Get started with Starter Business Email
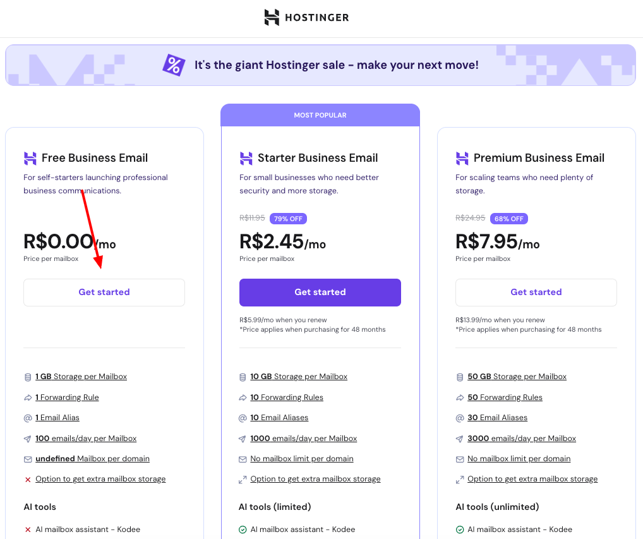This screenshot has height=539, width=643. (320, 293)
